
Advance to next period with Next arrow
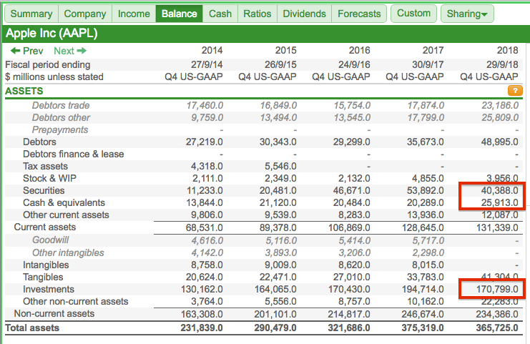(70, 51)
